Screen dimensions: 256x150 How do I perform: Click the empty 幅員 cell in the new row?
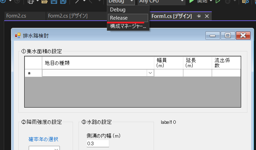(x=168, y=73)
